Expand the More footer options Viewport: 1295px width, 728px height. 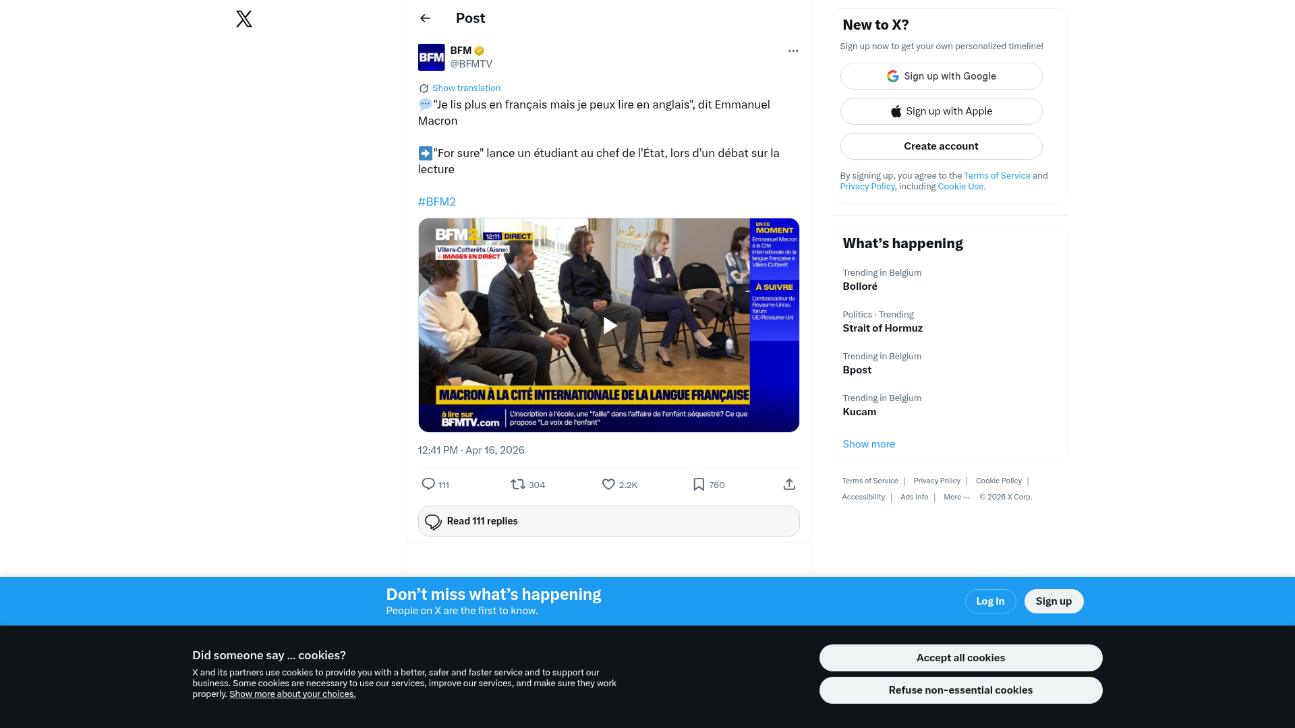[956, 497]
